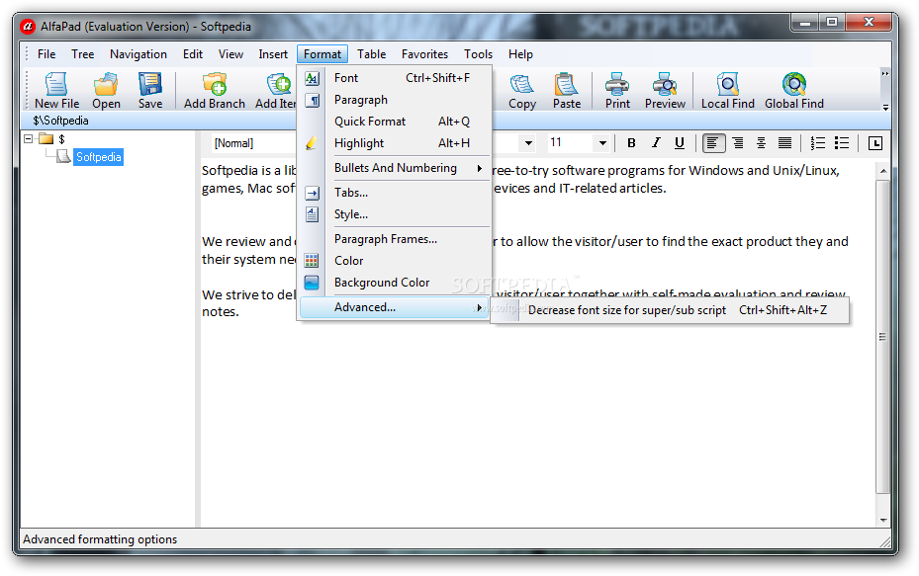
Task: Select Decrease font size for super/sub script
Action: coord(670,310)
